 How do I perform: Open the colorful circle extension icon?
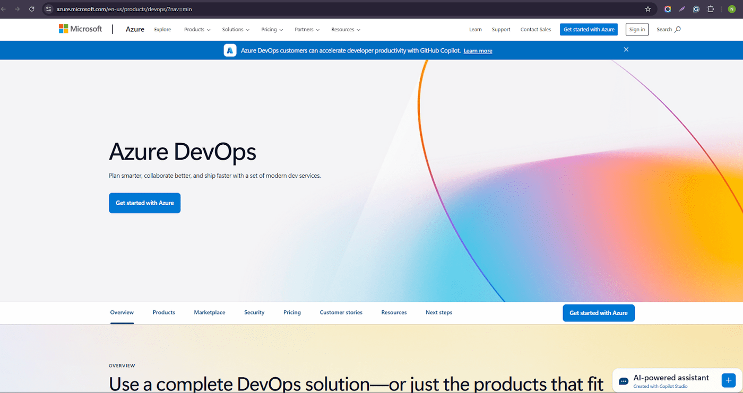668,9
